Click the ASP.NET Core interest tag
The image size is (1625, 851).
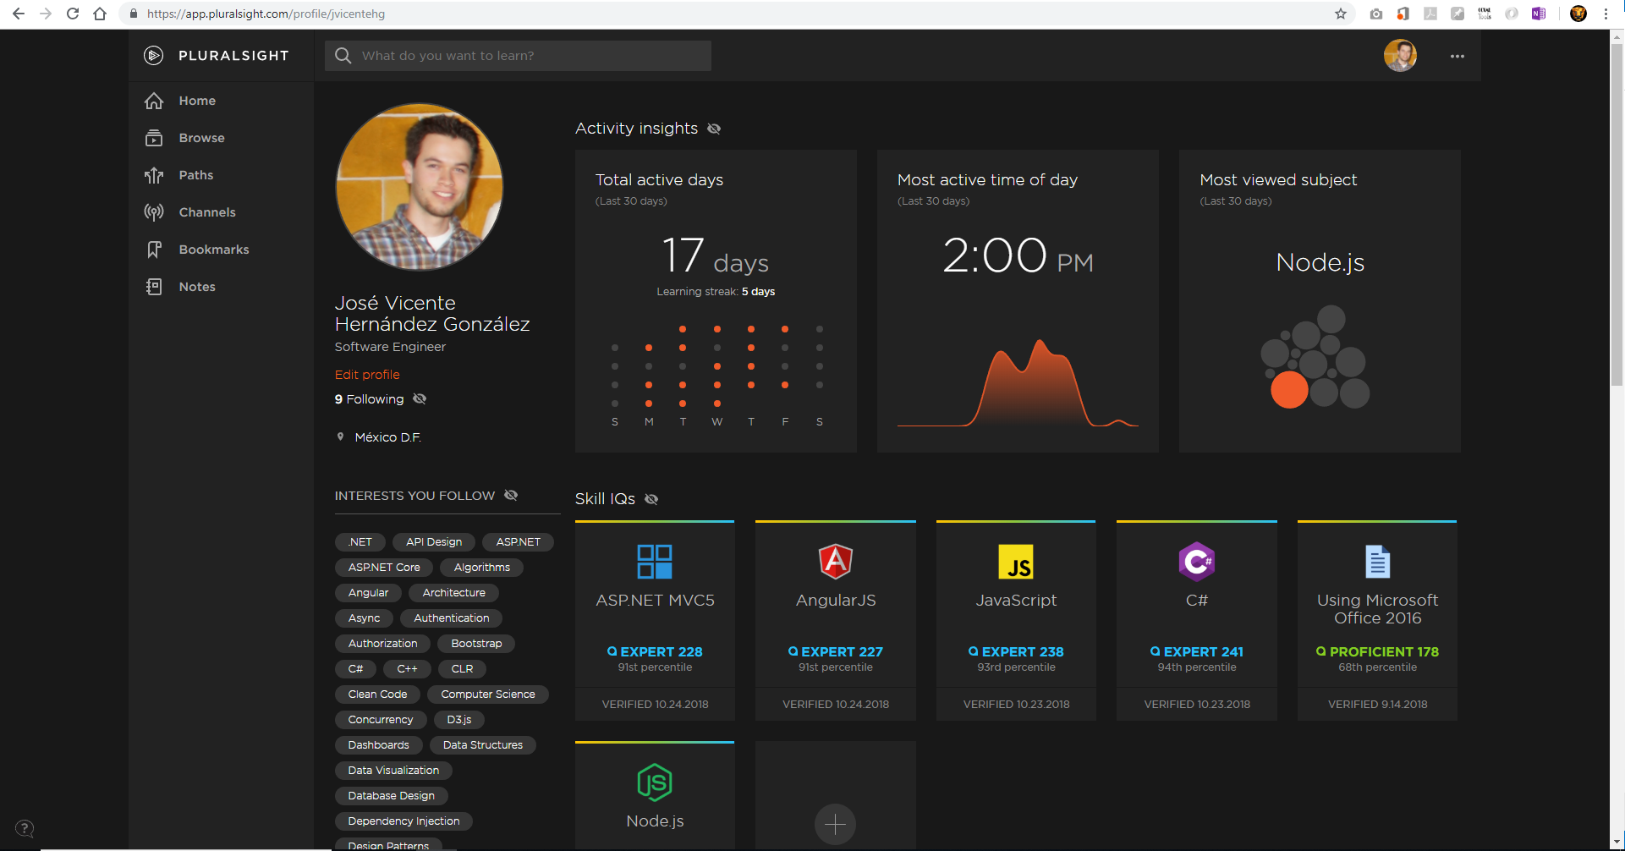[x=384, y=568]
